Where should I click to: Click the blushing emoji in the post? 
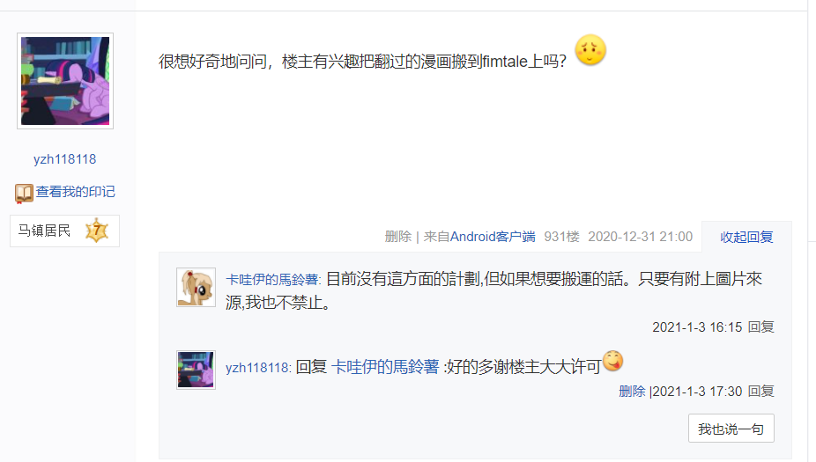(590, 50)
